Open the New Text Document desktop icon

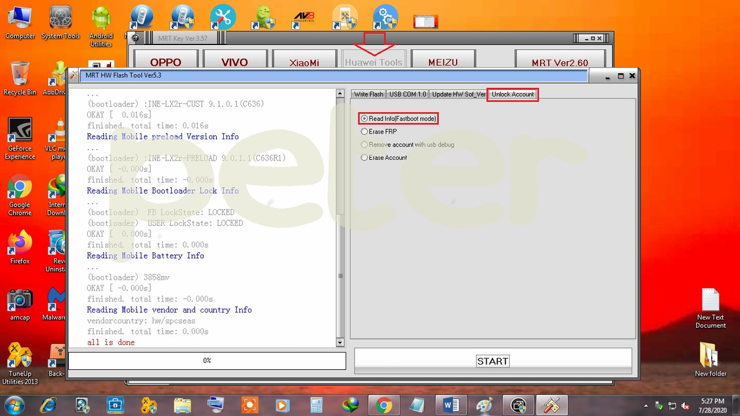(x=711, y=309)
